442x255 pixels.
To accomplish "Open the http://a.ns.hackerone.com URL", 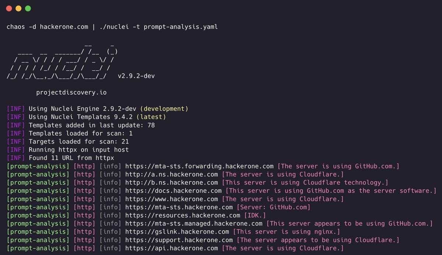I will [x=172, y=174].
